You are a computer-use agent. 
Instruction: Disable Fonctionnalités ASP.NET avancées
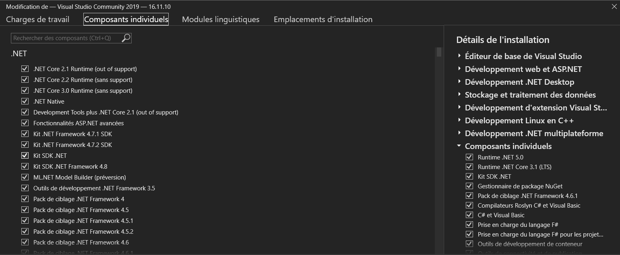pyautogui.click(x=25, y=123)
